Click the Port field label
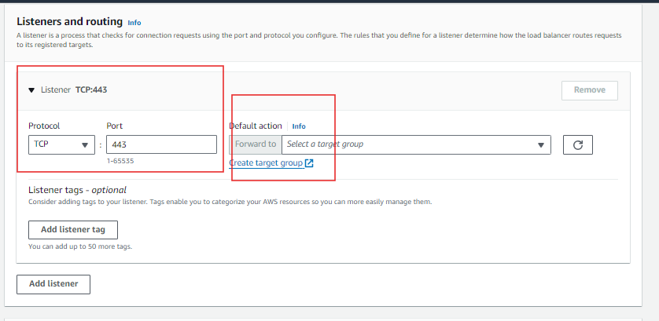 point(115,126)
